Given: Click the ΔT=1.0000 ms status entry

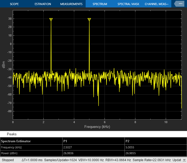Looking at the screenshot, I should click(32, 160).
